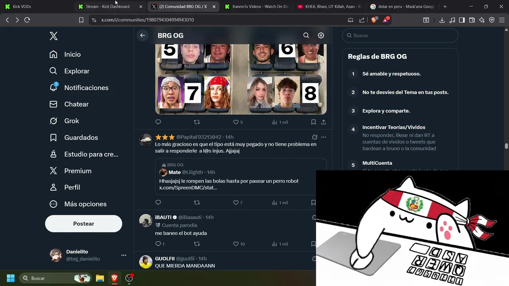The image size is (509, 286).
Task: Open Grok action on PapitaF93213042 post
Action: [x=315, y=137]
